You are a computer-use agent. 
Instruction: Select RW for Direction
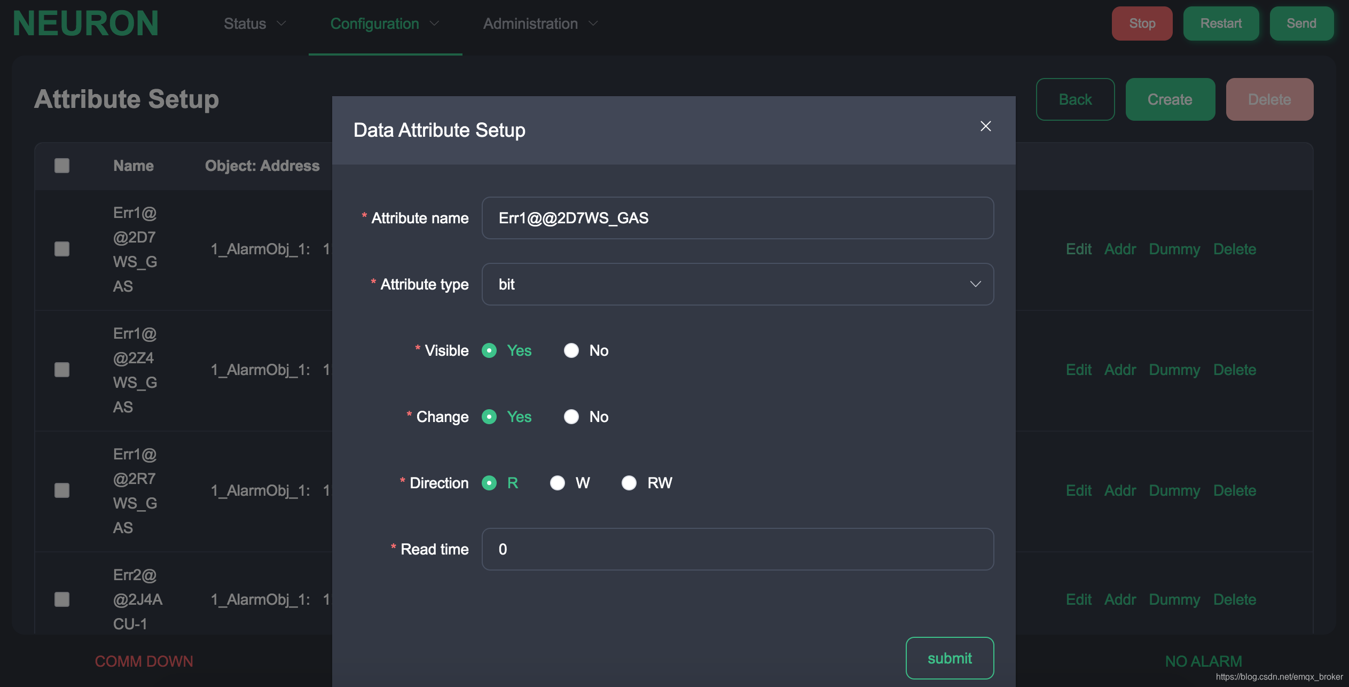629,483
